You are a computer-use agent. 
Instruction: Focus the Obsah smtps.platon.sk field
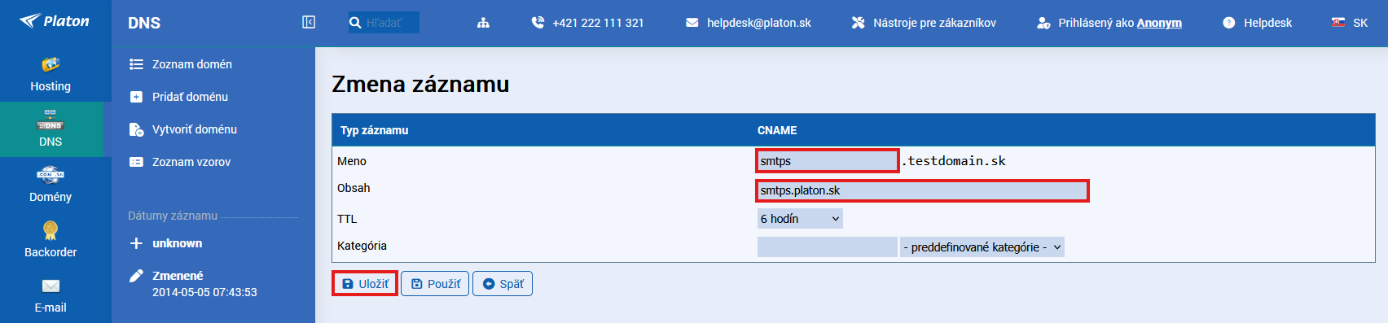coord(922,190)
